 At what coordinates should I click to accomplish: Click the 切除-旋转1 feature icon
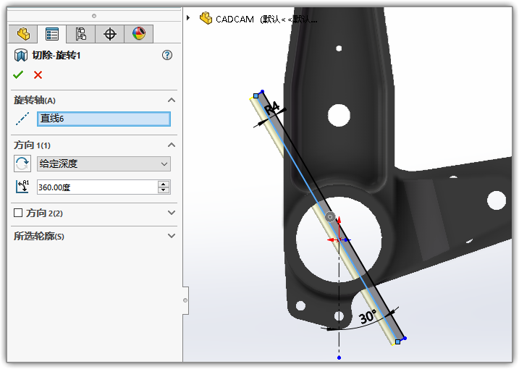point(20,55)
